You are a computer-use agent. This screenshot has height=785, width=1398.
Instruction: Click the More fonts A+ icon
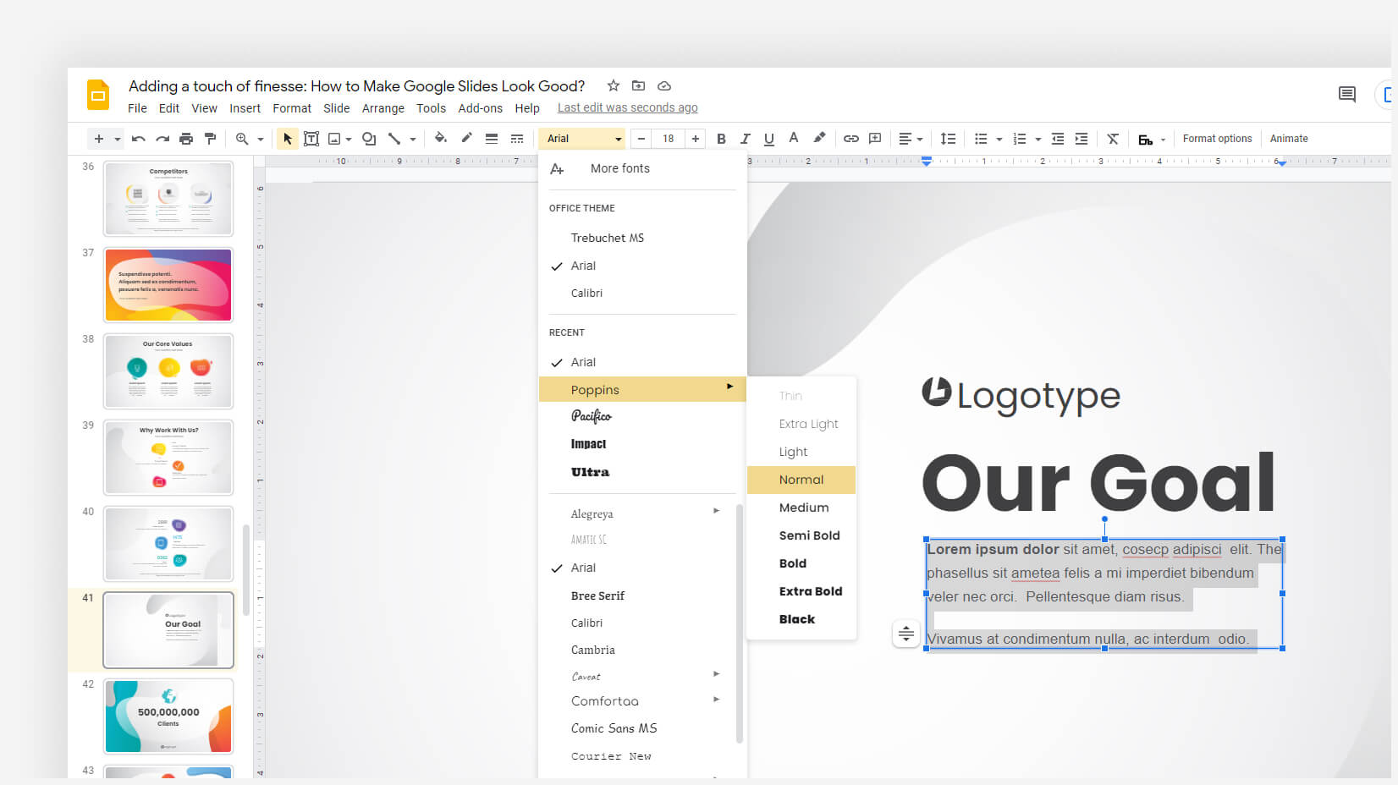click(x=557, y=169)
